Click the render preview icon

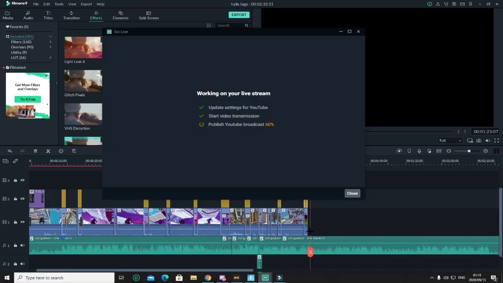point(399,151)
